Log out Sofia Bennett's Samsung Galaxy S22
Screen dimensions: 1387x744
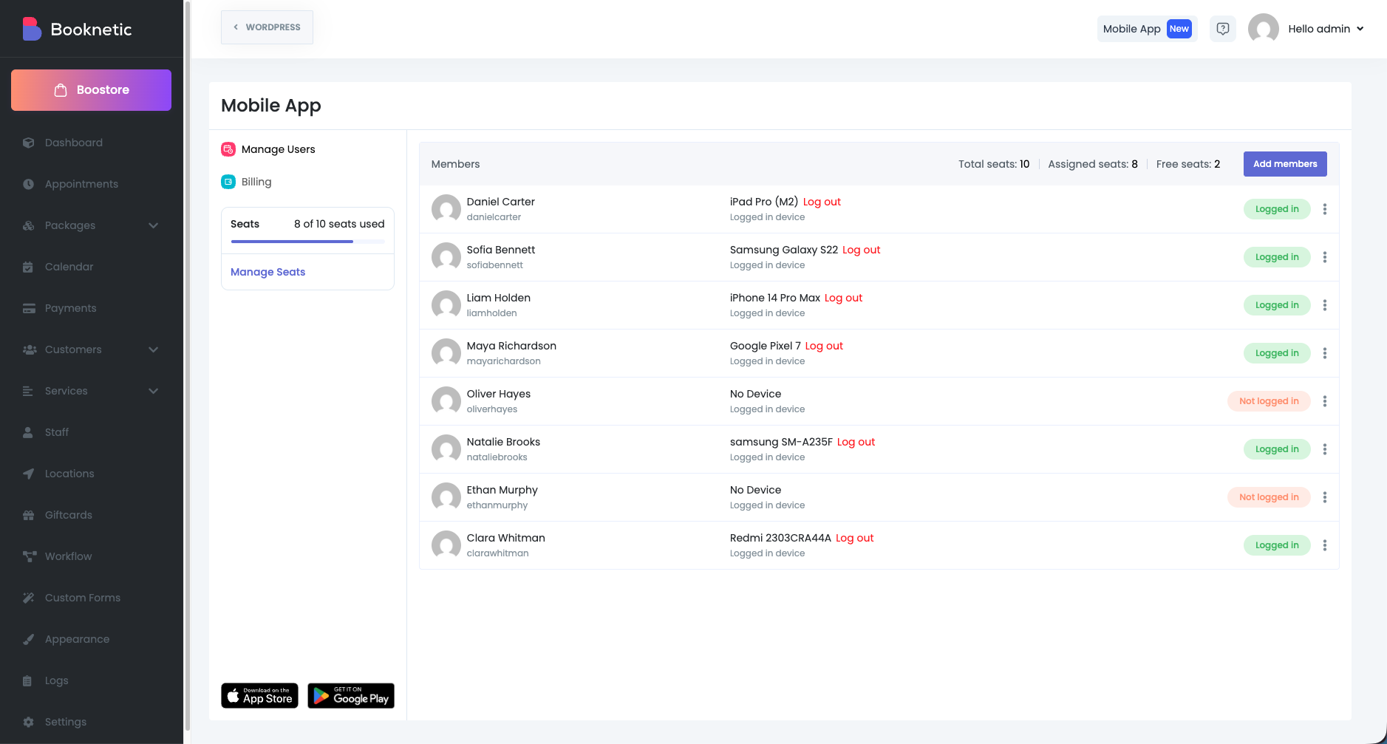(861, 250)
